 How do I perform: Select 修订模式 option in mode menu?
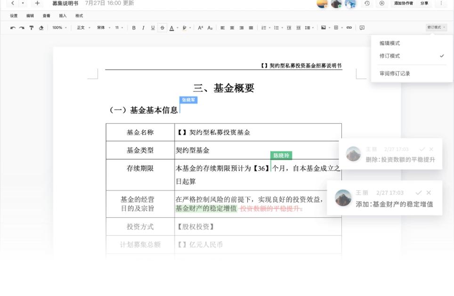click(x=390, y=56)
